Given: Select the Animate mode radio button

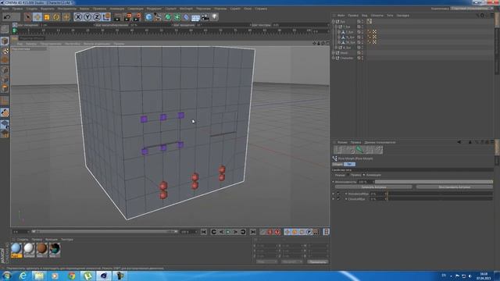Looking at the screenshot, I should (364, 175).
